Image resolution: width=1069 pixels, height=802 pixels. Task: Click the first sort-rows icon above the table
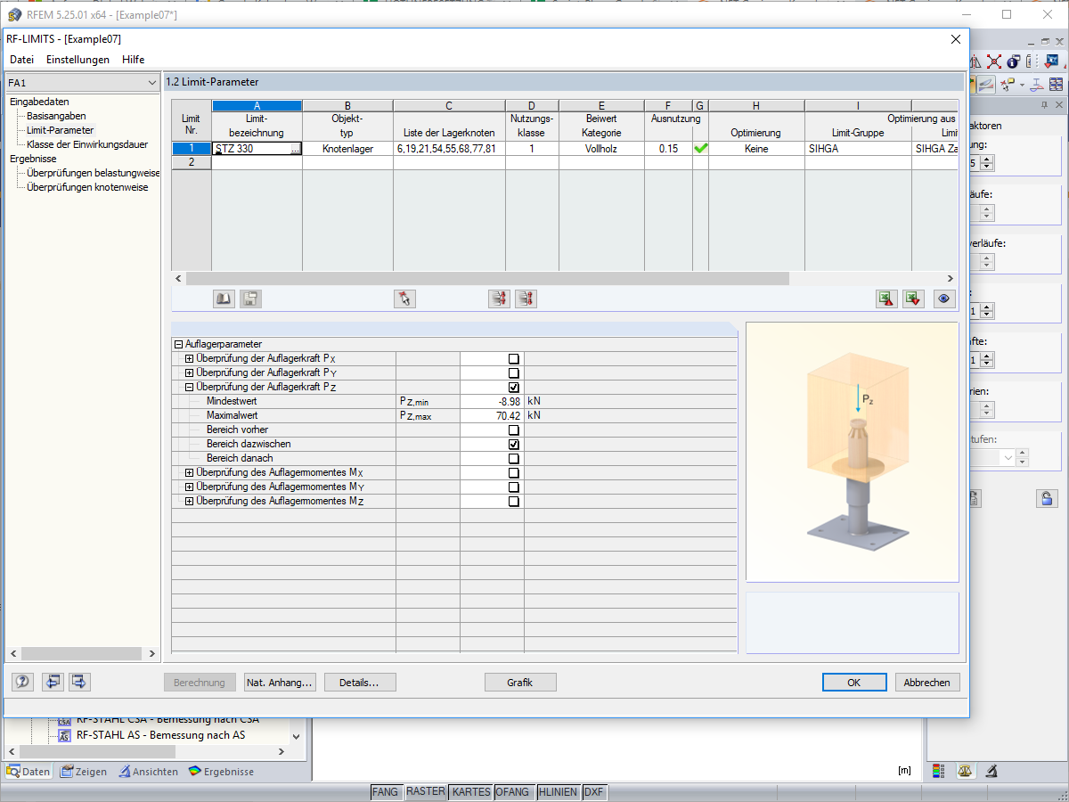pos(499,299)
